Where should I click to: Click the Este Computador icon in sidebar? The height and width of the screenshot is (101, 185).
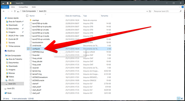point(6,56)
